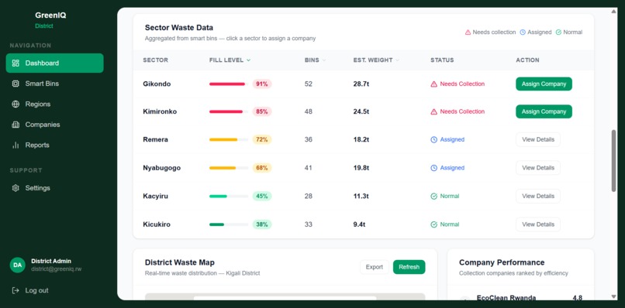Select the Kacyiru sector name
The height and width of the screenshot is (308, 625).
point(155,197)
